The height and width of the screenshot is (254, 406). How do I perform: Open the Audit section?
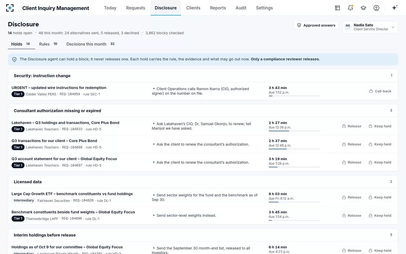tap(241, 8)
